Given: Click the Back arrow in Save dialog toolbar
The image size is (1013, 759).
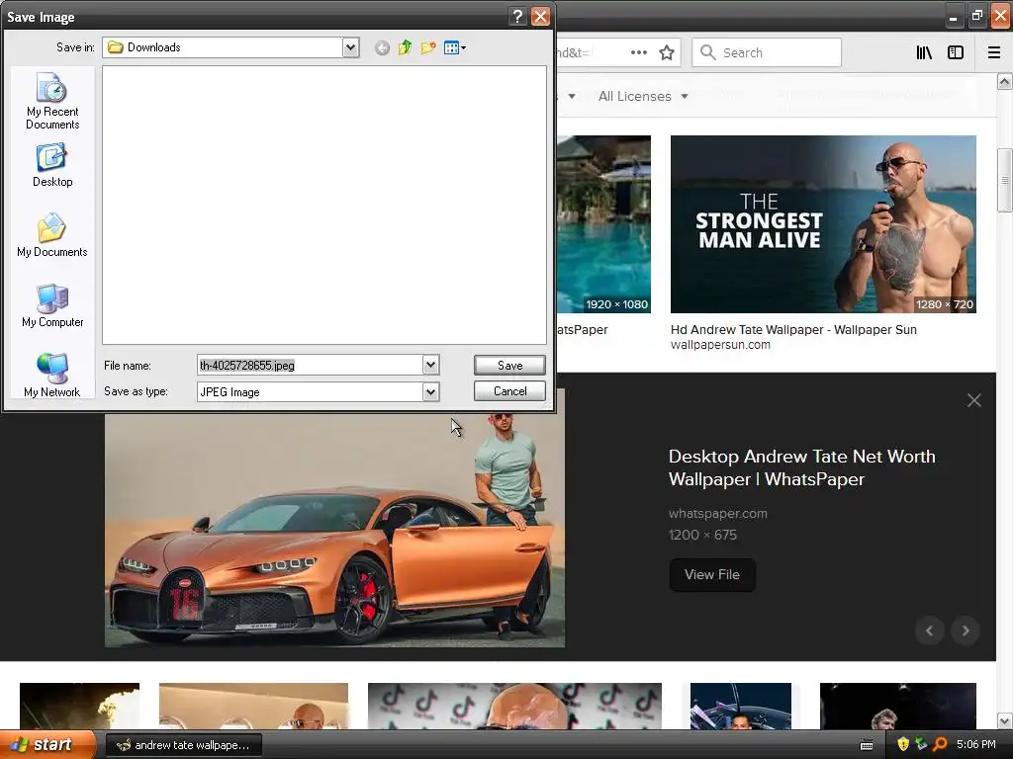Looking at the screenshot, I should tap(382, 47).
